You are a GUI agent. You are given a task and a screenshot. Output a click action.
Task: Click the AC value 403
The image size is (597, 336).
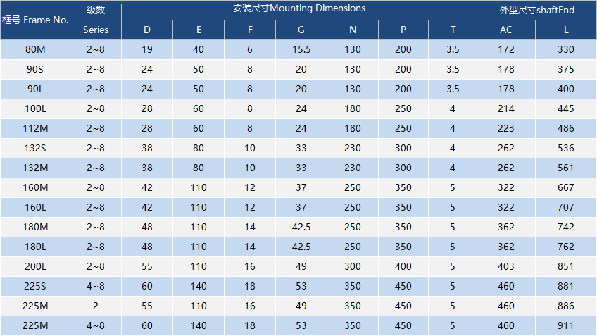point(506,267)
